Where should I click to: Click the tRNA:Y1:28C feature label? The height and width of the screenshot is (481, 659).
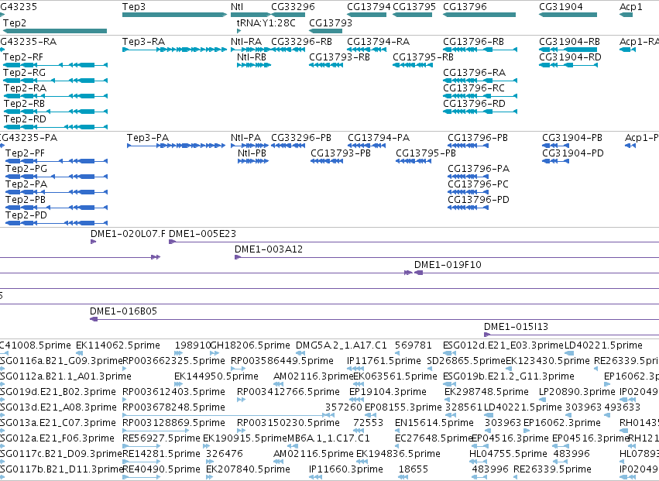tap(266, 22)
